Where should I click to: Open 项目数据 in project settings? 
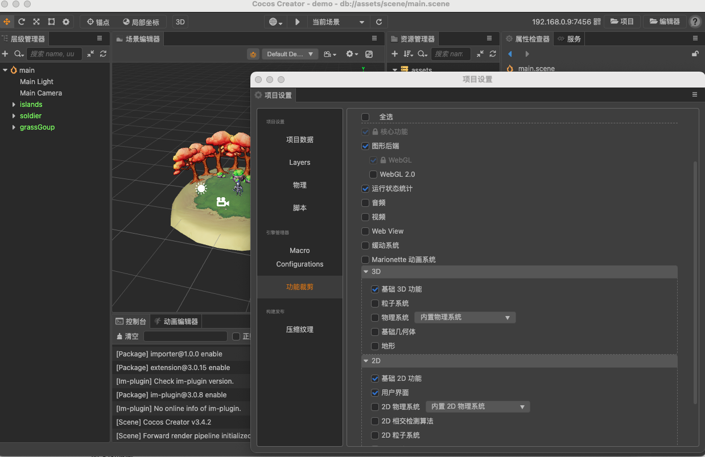point(300,140)
